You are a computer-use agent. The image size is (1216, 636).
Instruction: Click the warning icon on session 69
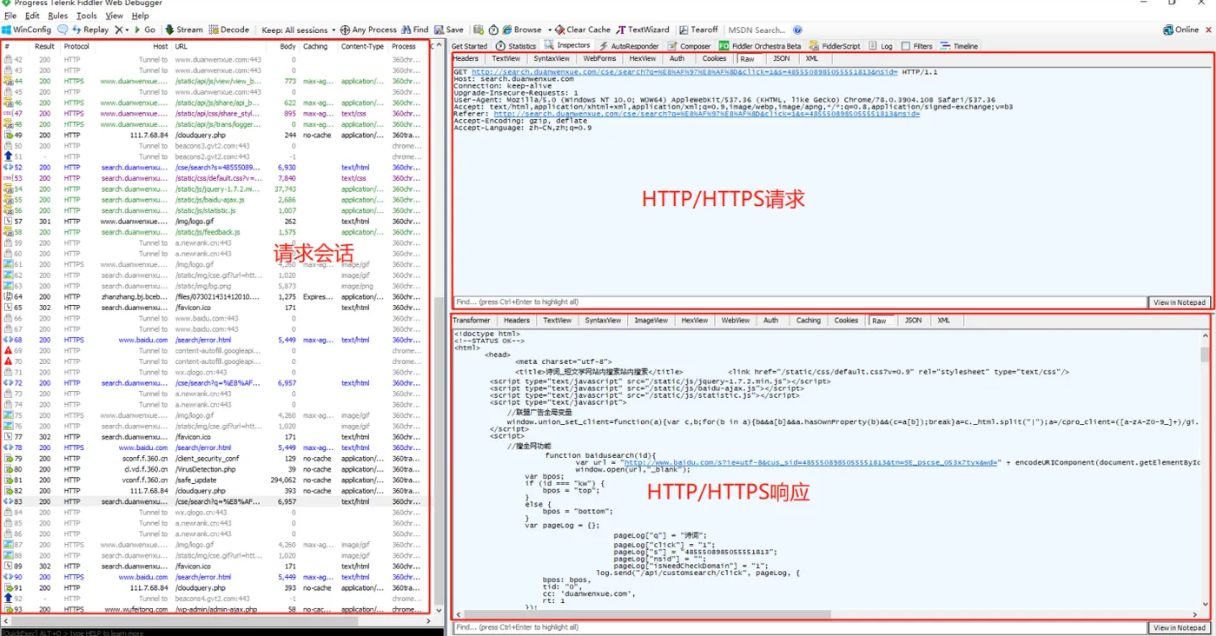coord(8,350)
